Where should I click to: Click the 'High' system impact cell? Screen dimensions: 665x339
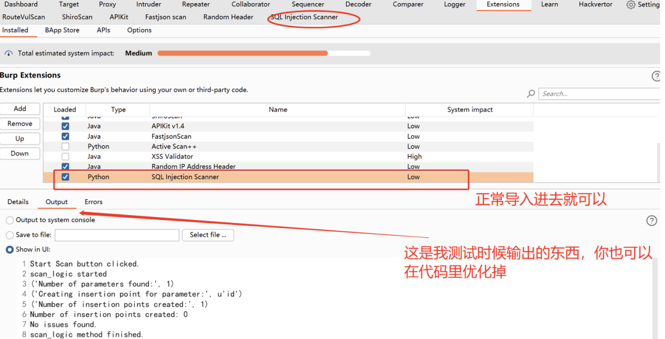(x=414, y=157)
